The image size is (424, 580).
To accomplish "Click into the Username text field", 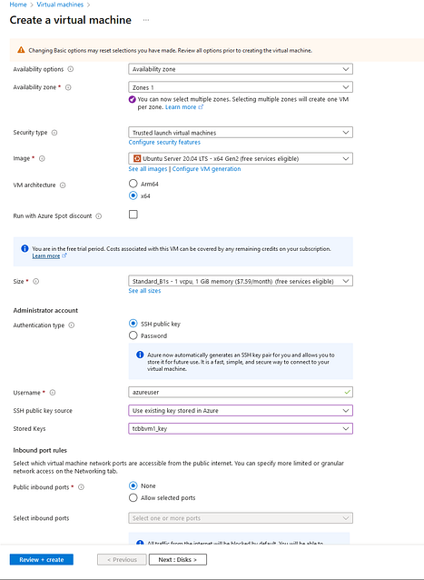I will coord(241,392).
